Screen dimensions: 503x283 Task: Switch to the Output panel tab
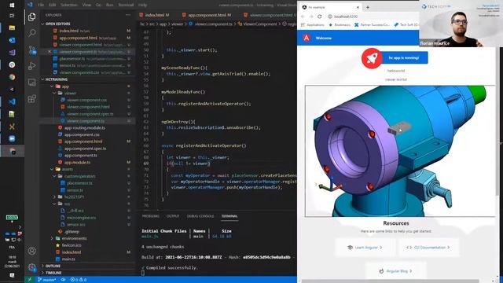tap(173, 216)
